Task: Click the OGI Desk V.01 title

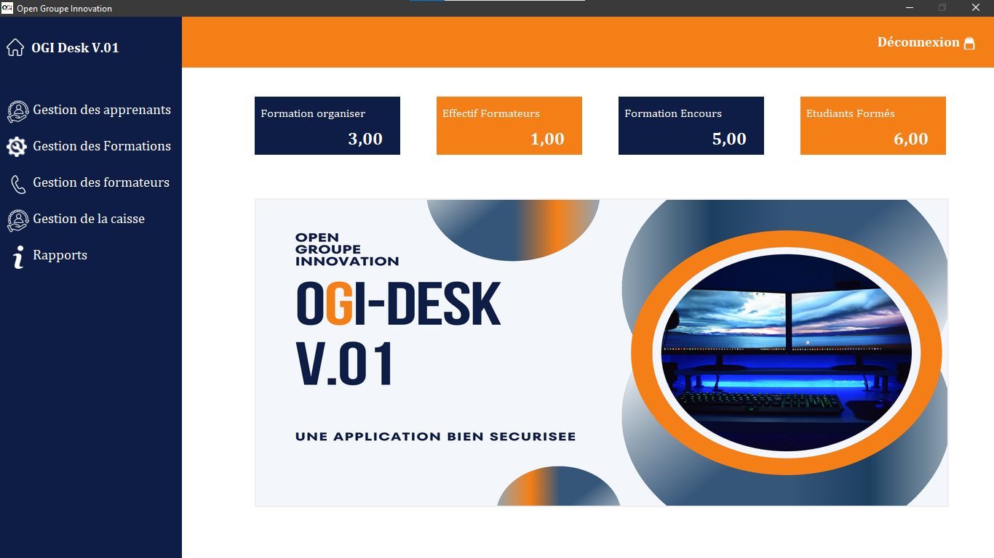Action: tap(75, 48)
